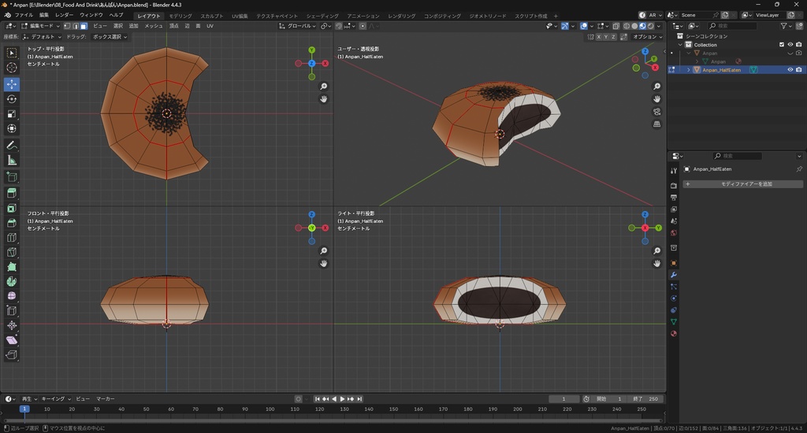Select the Cursor tool in the toolbar

pos(11,68)
